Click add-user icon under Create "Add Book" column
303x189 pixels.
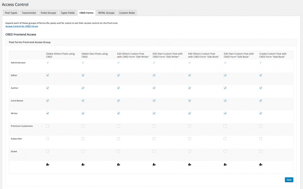point(261,165)
